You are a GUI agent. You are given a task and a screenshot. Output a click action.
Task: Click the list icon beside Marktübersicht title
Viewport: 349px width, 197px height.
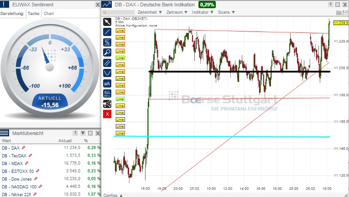[x=5, y=133]
